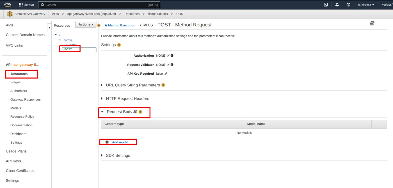Show info for Authorization setting
The image size is (393, 188).
pos(172,56)
